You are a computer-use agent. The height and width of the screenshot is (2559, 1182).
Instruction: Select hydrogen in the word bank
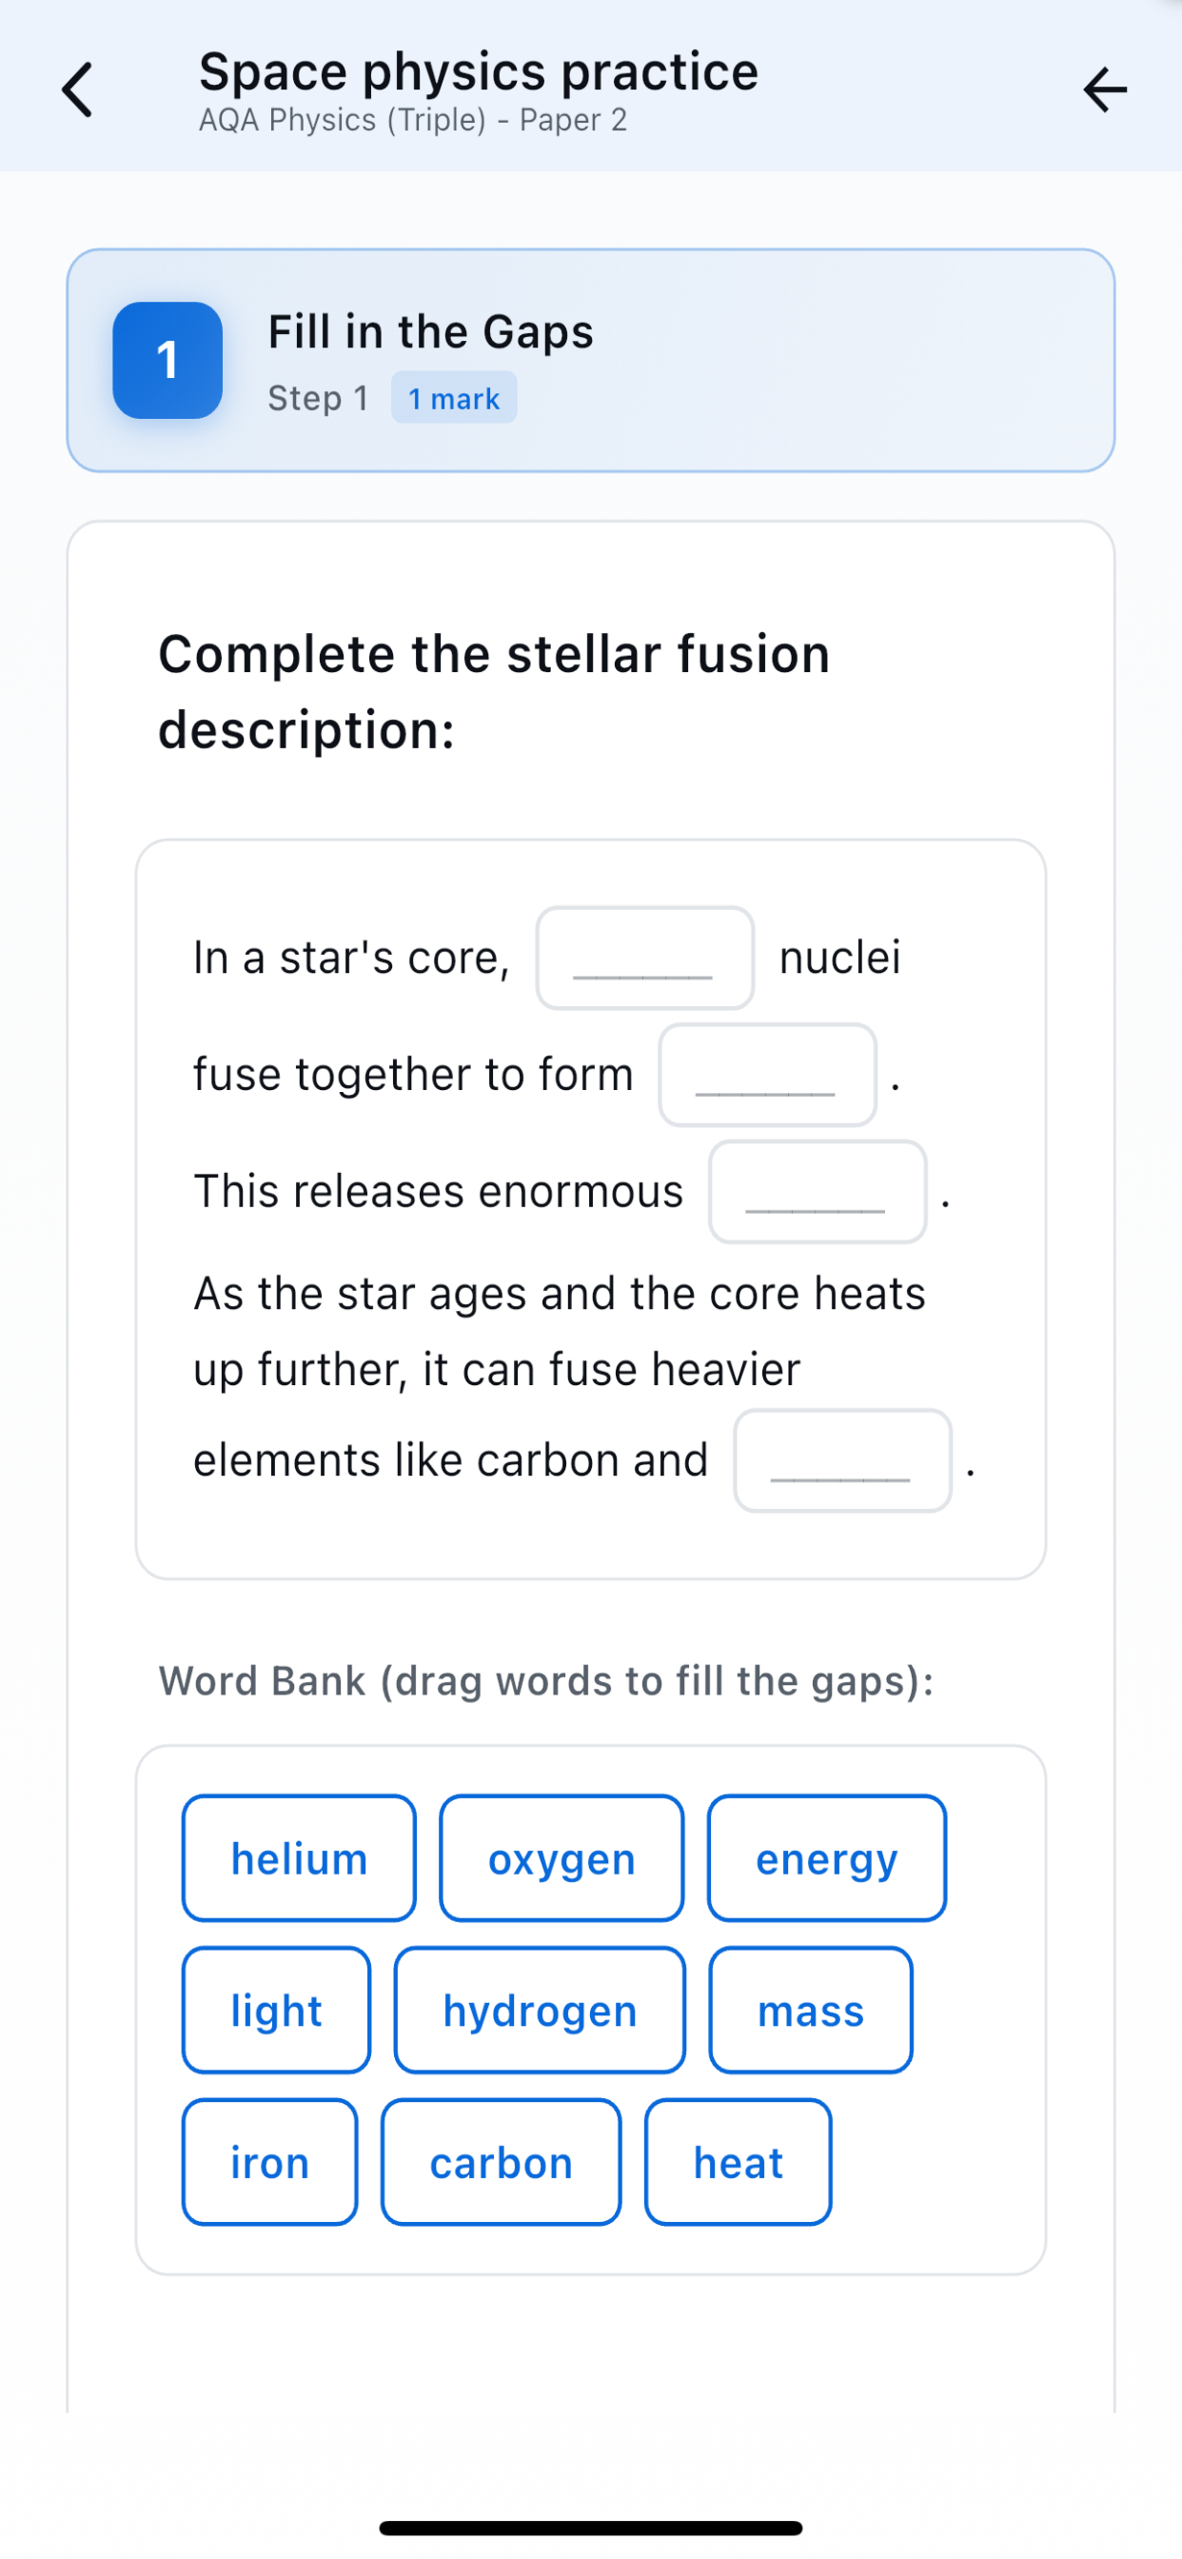(539, 2011)
